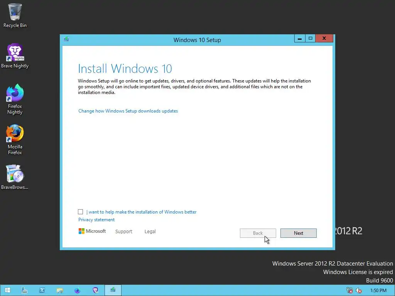Click the 'Windows License is expired' desktop text
This screenshot has height=296, width=395.
(358, 272)
